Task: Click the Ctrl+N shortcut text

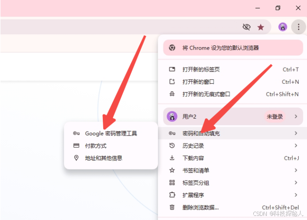Action: 290,82
